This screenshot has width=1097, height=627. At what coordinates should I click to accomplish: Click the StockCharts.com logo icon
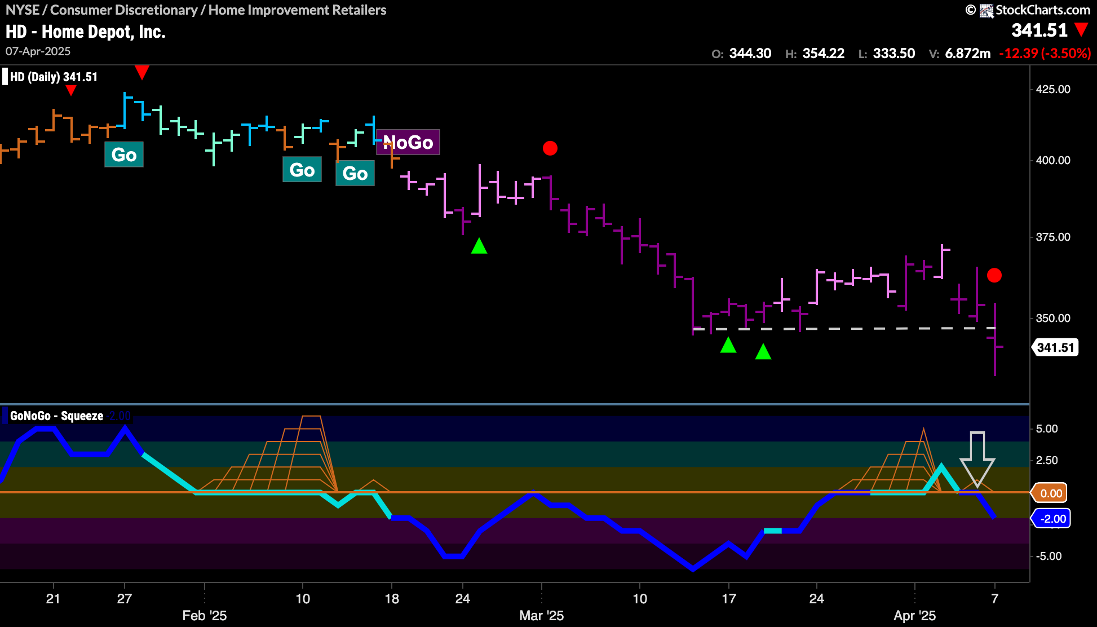coord(986,11)
